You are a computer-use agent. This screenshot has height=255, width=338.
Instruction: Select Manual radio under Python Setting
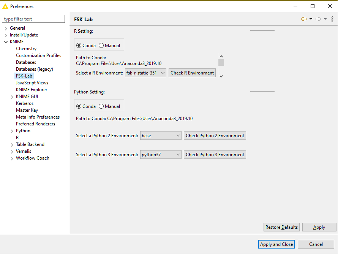tap(109, 106)
